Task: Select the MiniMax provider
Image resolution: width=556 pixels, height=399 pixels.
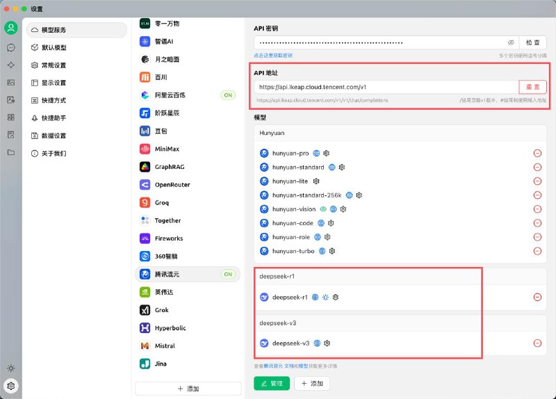Action: (x=188, y=149)
